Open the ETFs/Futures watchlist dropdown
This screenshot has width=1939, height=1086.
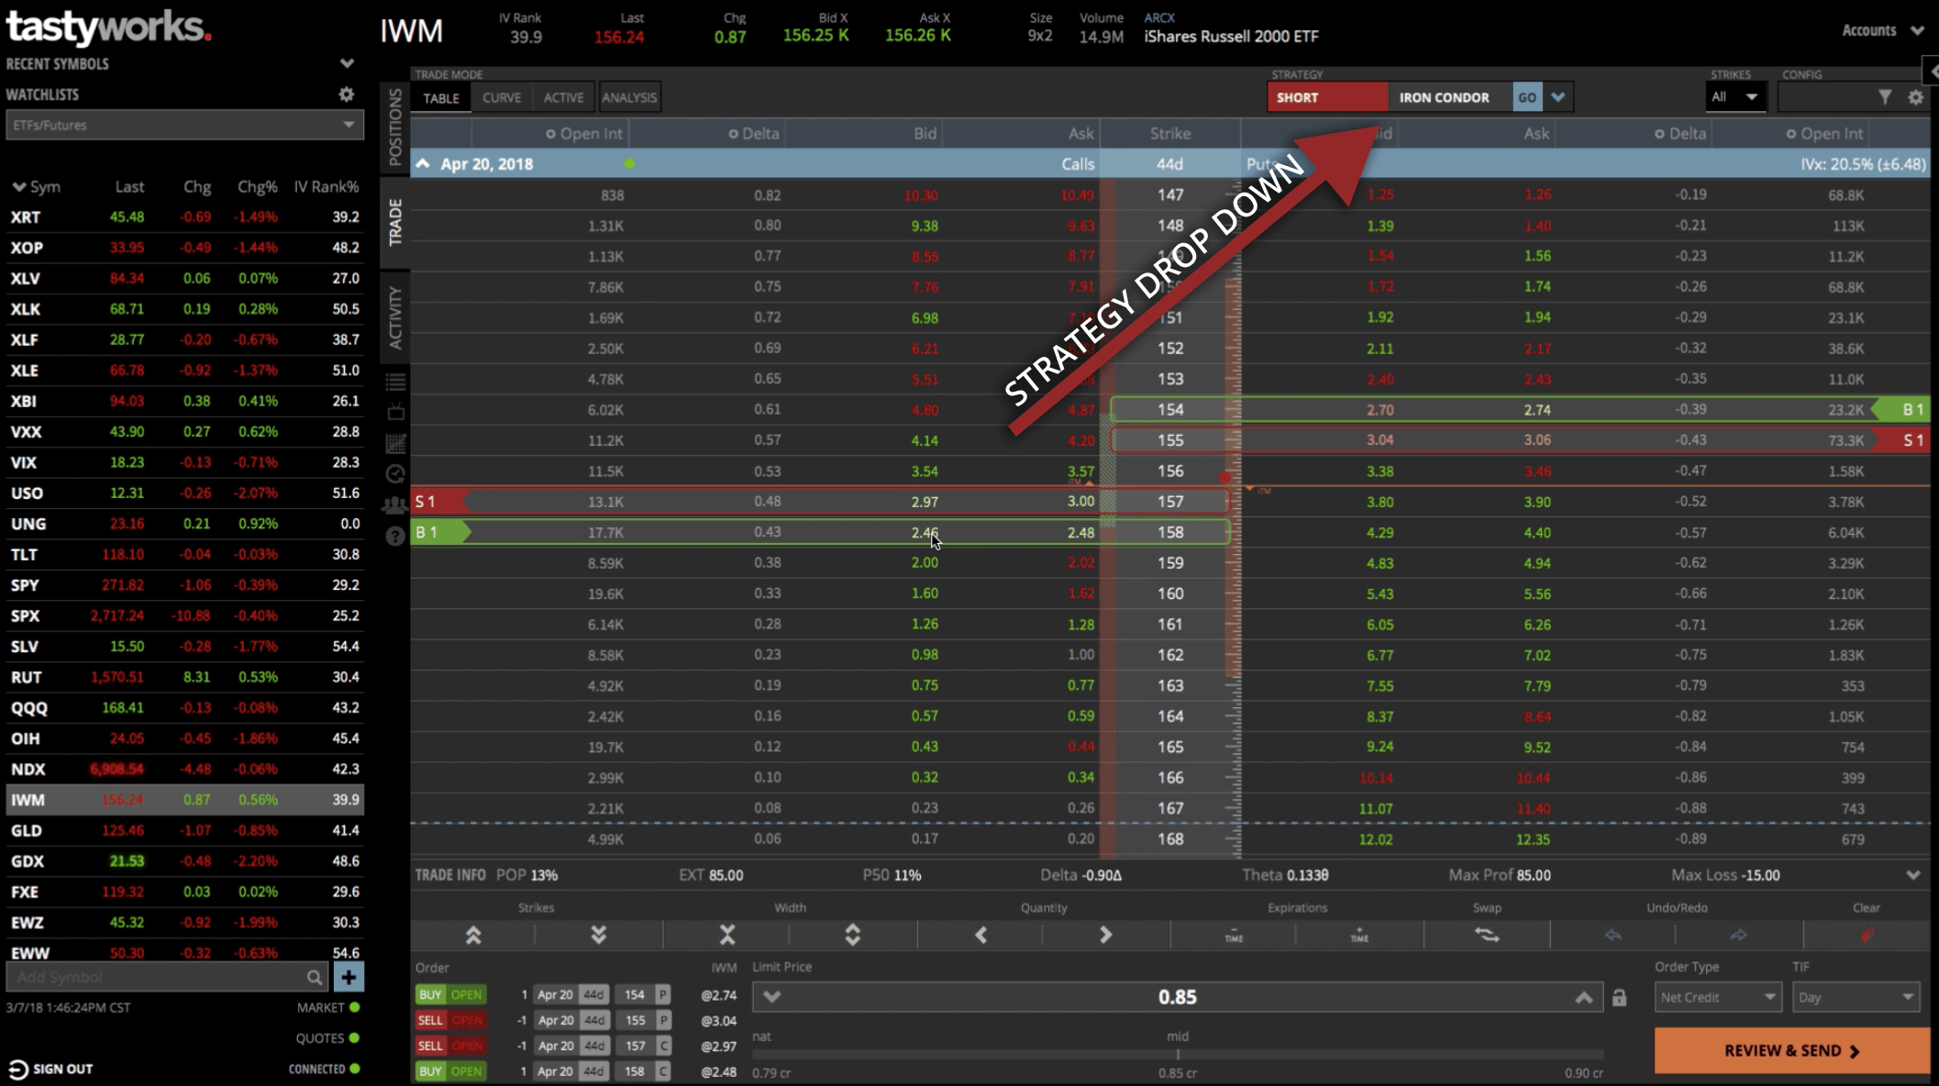point(184,126)
